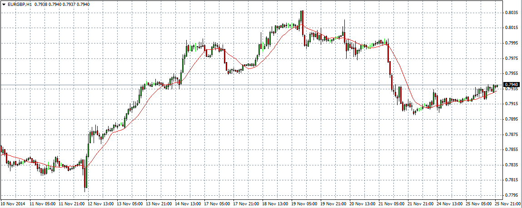Click the 0.7955 price axis label

[x=512, y=73]
